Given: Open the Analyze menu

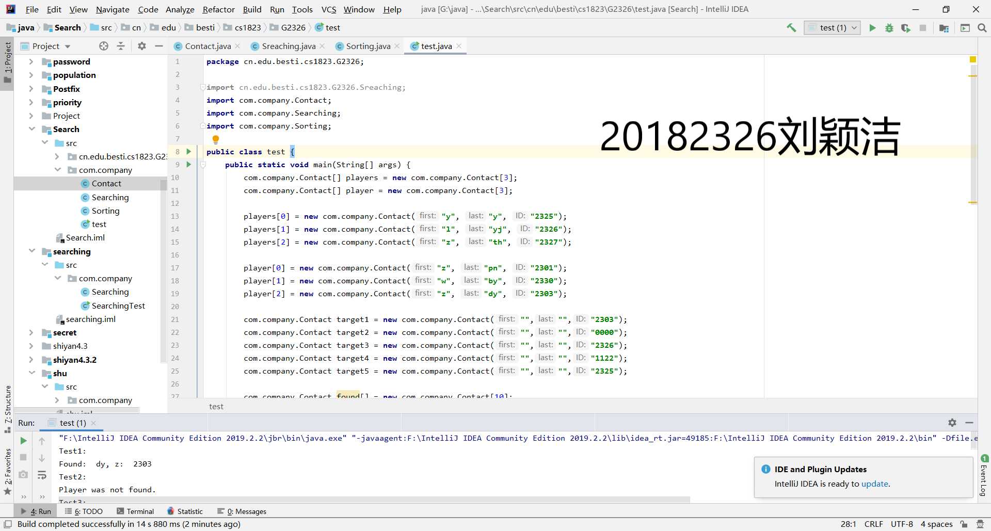Looking at the screenshot, I should coord(180,9).
